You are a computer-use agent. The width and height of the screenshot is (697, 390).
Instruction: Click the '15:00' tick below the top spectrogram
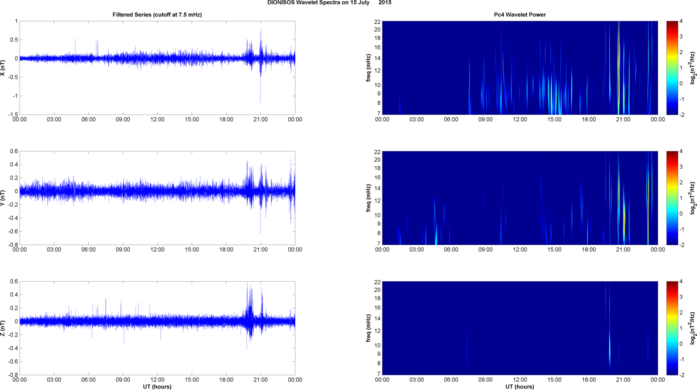(x=554, y=120)
